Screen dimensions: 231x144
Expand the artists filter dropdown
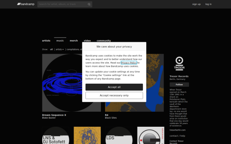tap(60, 50)
